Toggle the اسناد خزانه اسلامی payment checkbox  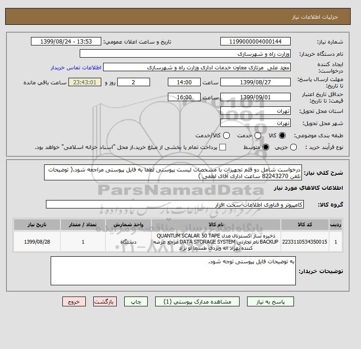223,147
